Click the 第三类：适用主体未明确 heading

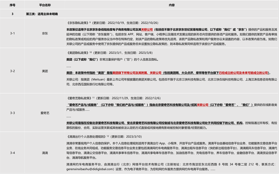[42, 14]
